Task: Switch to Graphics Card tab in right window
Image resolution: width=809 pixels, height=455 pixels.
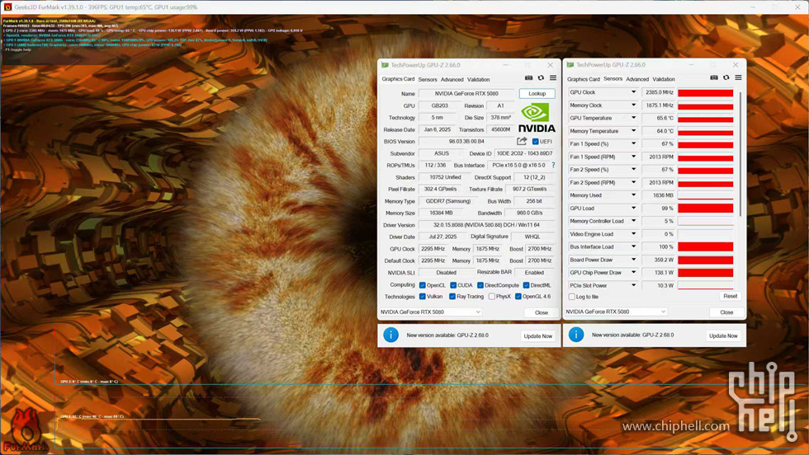Action: point(583,79)
